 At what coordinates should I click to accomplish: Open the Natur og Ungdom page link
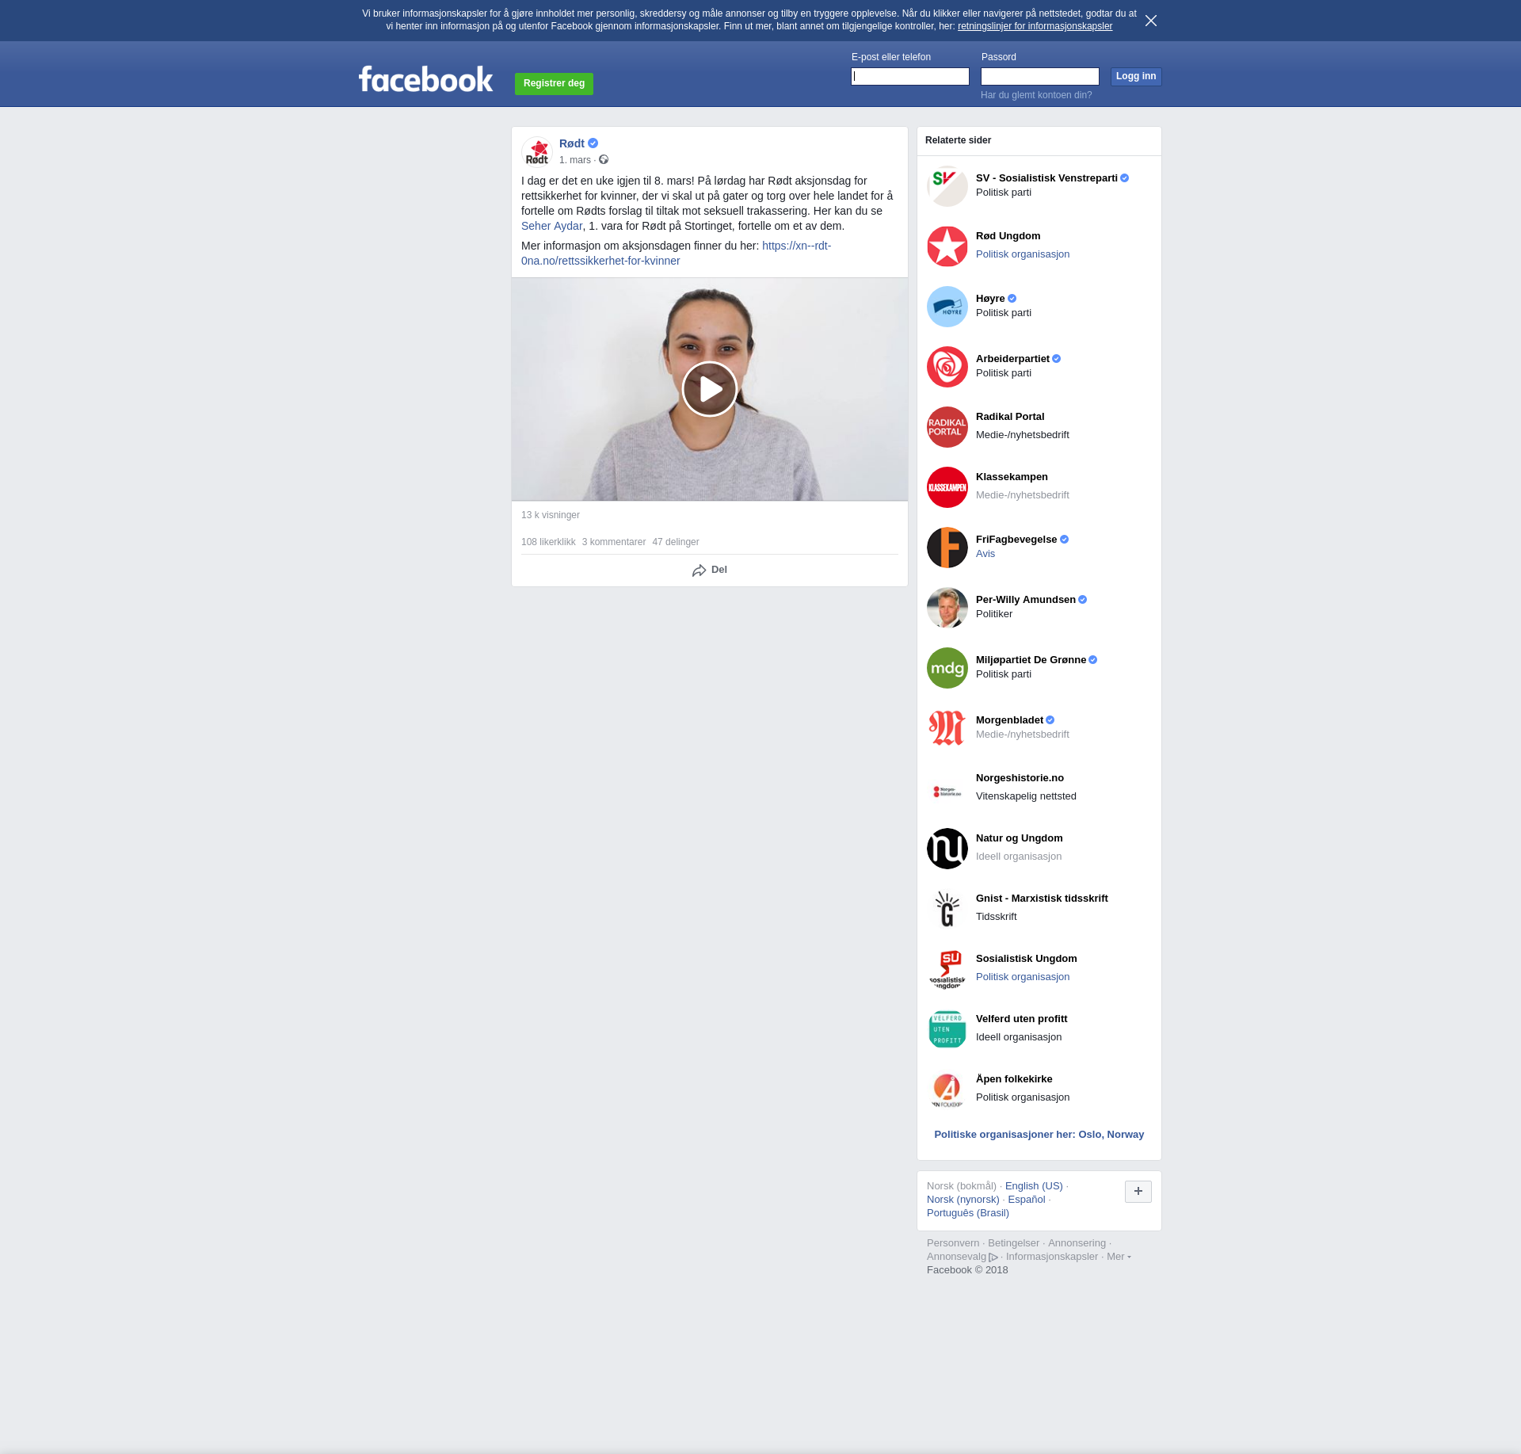(1020, 838)
